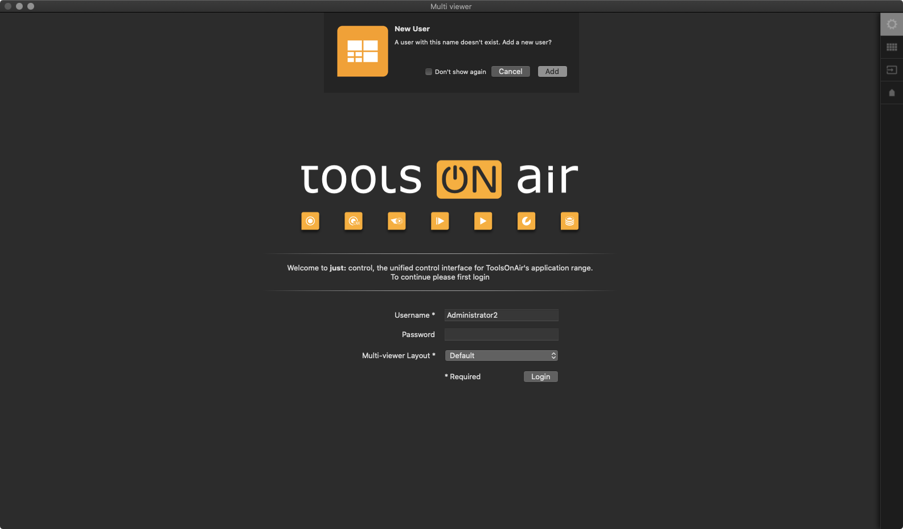
Task: Add the new user
Action: (x=552, y=71)
